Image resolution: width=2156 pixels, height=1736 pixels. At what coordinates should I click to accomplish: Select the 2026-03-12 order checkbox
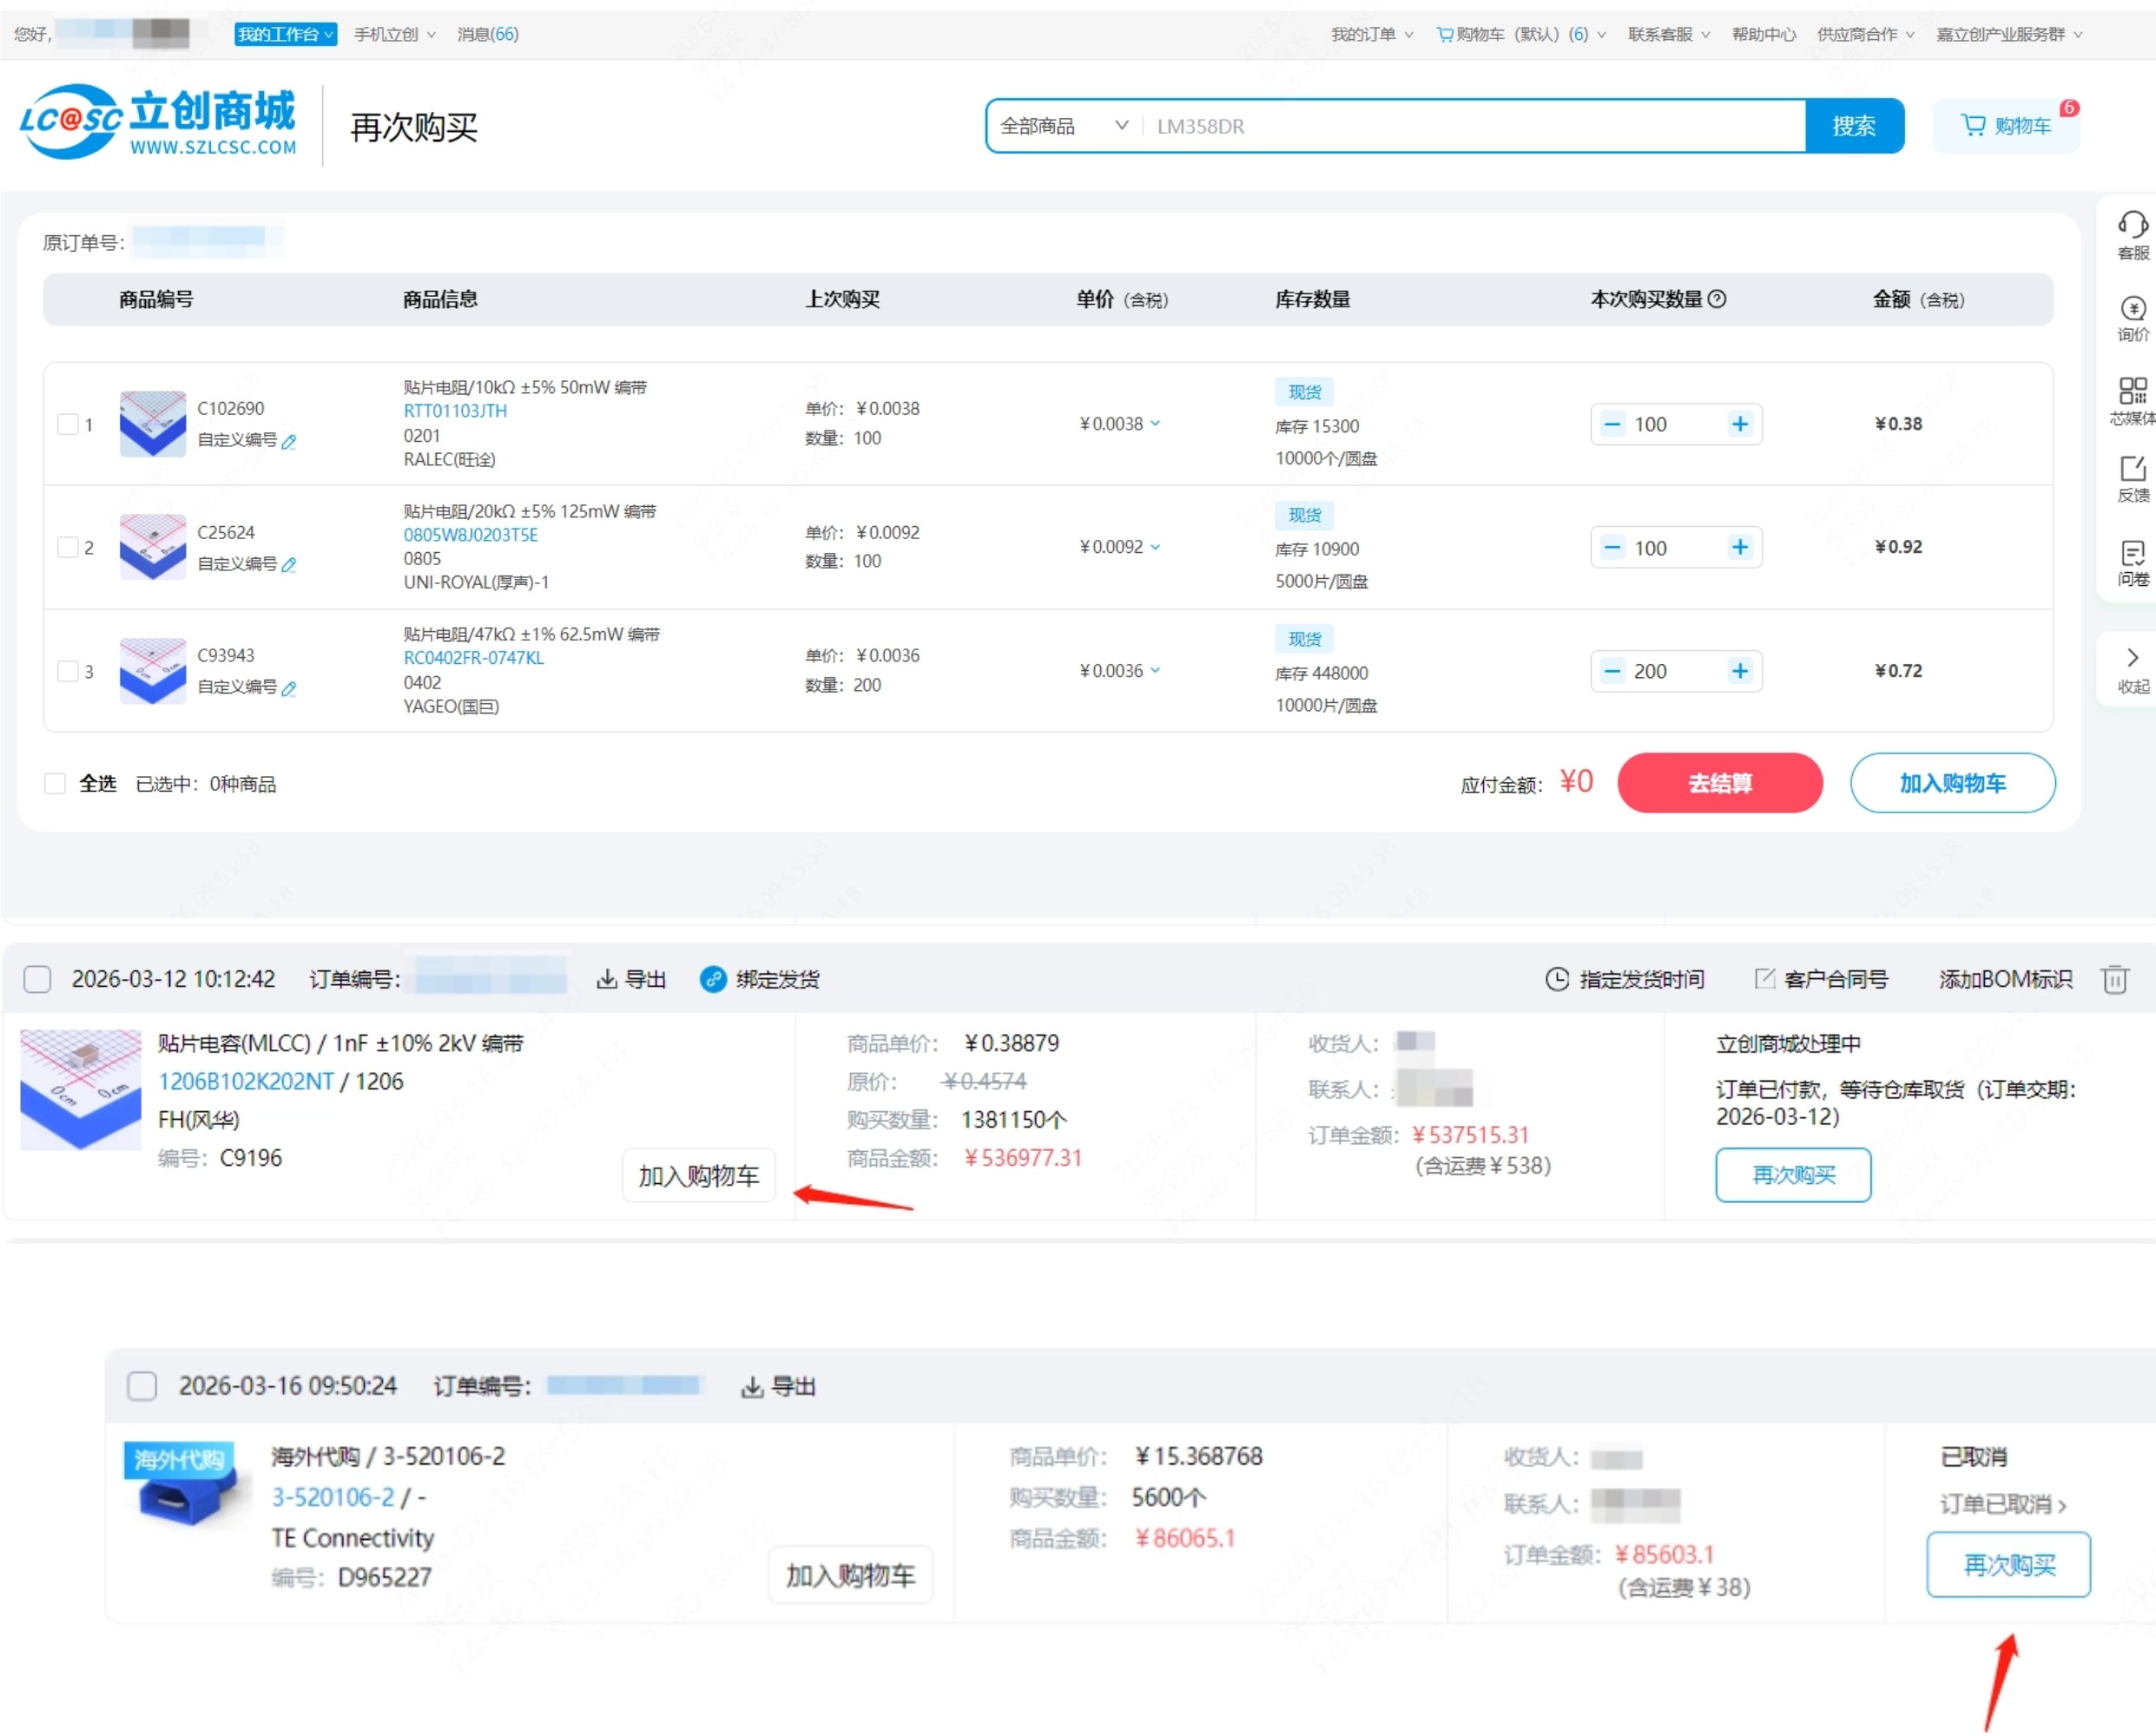point(37,979)
